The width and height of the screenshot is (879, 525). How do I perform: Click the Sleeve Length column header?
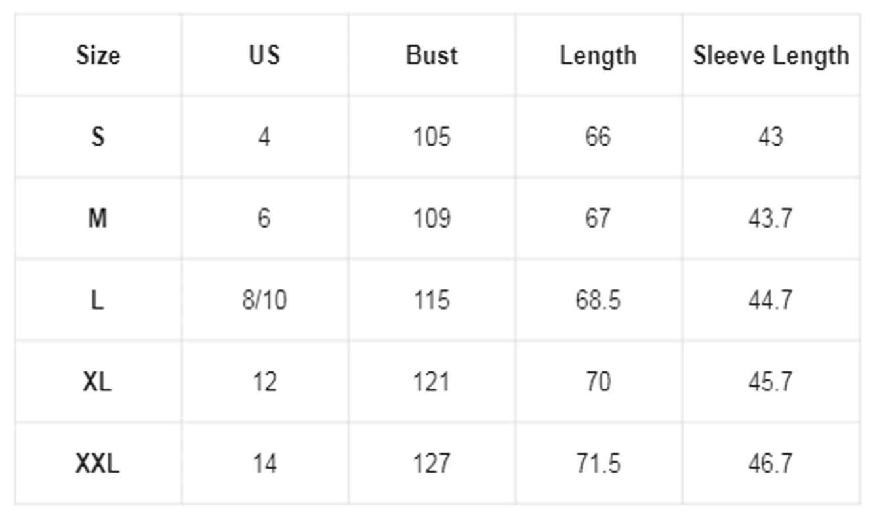tap(771, 55)
